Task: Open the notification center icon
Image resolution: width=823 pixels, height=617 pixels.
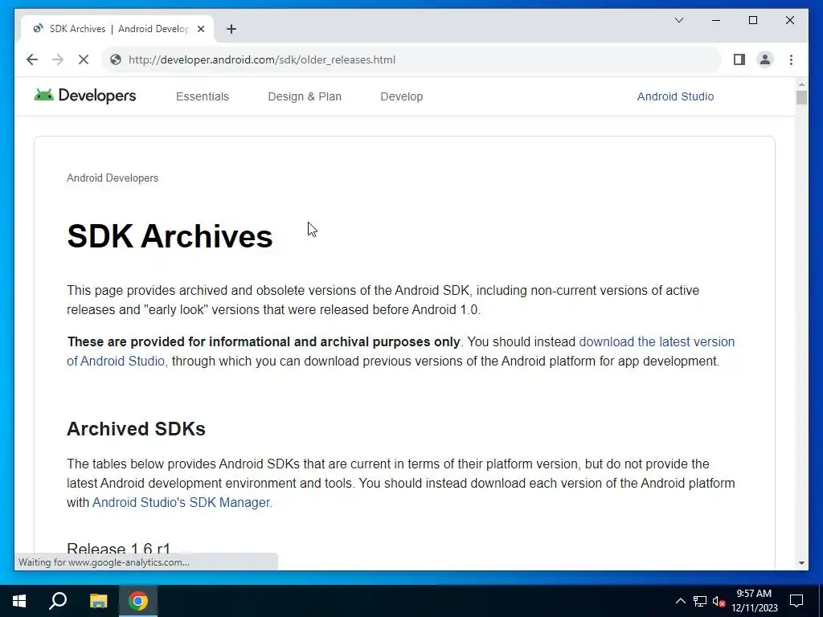Action: 796,601
